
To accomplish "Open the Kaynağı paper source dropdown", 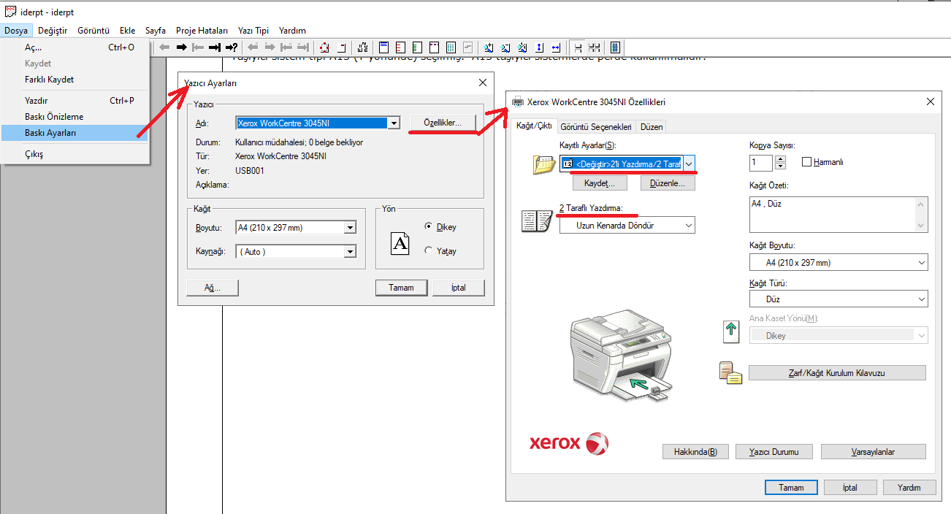I will pyautogui.click(x=350, y=252).
